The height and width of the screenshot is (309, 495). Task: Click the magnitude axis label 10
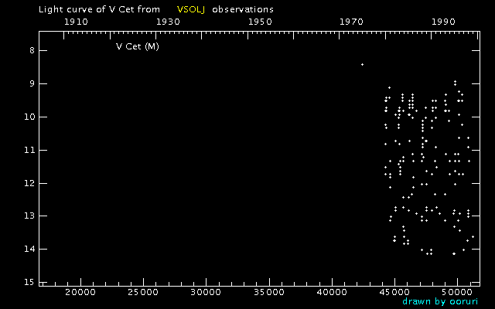coord(29,117)
